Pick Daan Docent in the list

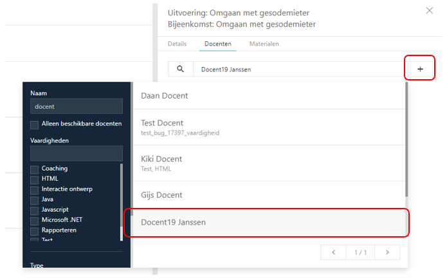(x=265, y=96)
